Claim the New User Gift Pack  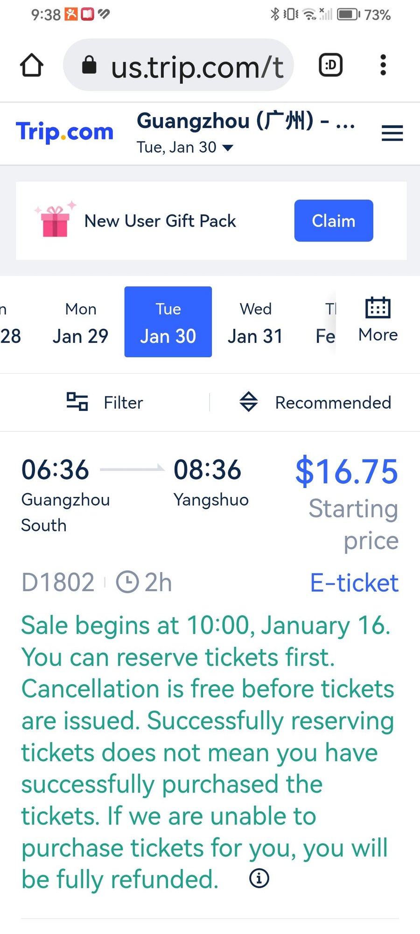[x=333, y=221]
